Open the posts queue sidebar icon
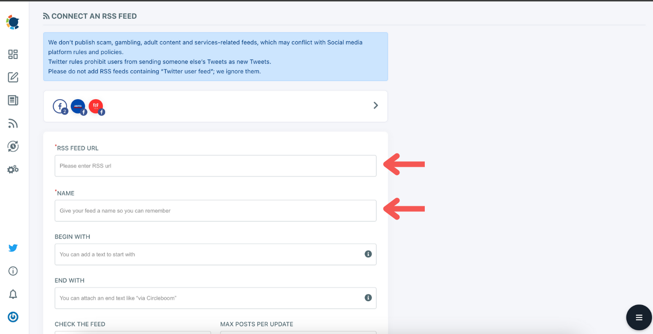Image resolution: width=653 pixels, height=334 pixels. click(x=13, y=100)
